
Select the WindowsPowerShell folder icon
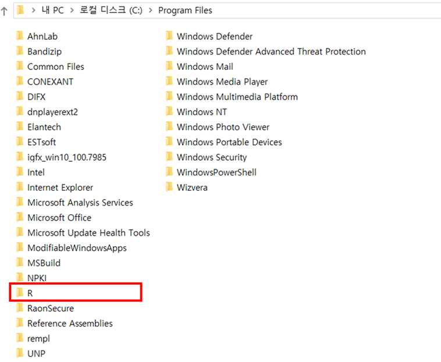click(169, 172)
